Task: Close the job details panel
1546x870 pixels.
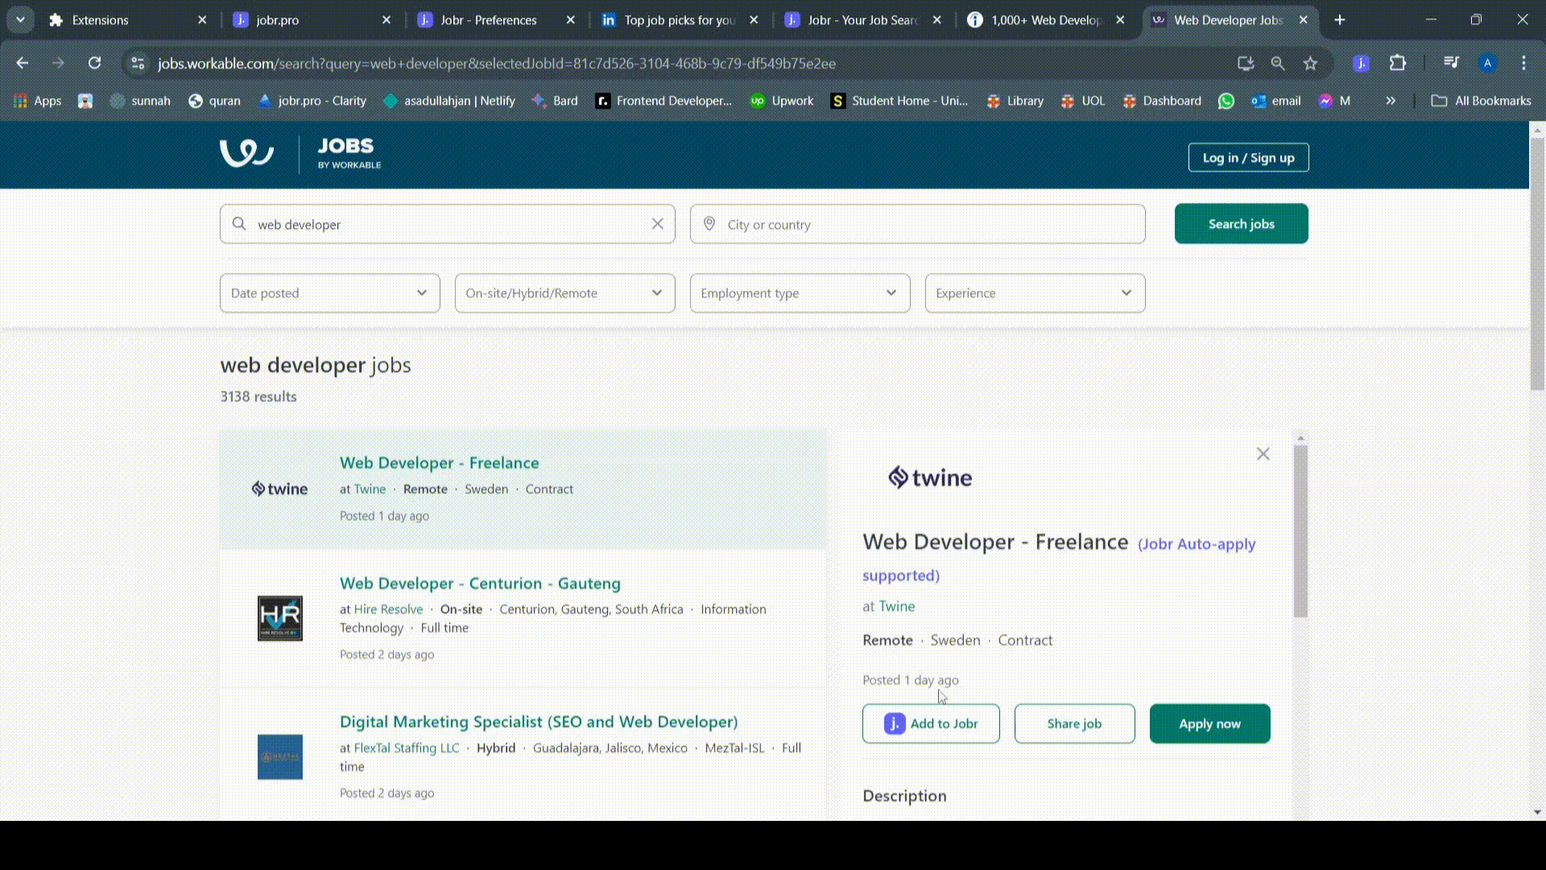Action: pos(1263,454)
